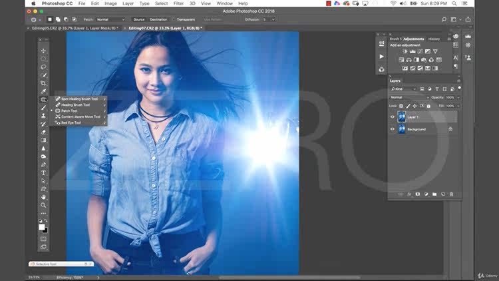The image size is (499, 281).
Task: Select the Eyedropper tool
Action: click(x=43, y=91)
